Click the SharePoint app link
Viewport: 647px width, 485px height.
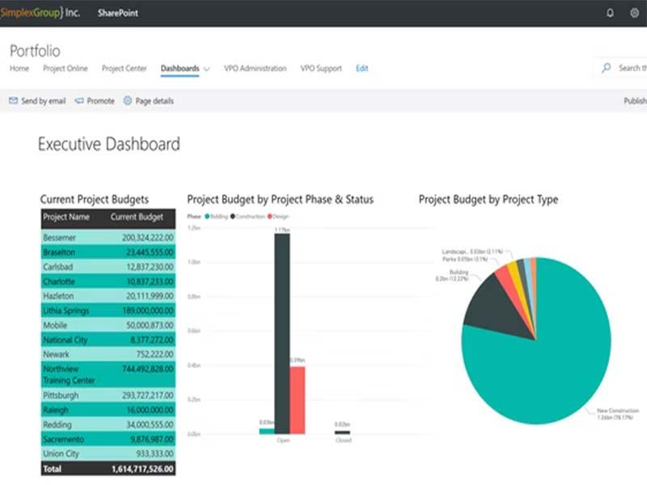pos(118,13)
